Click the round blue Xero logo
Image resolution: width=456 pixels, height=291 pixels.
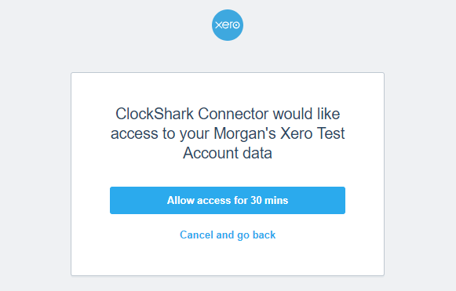coord(228,25)
